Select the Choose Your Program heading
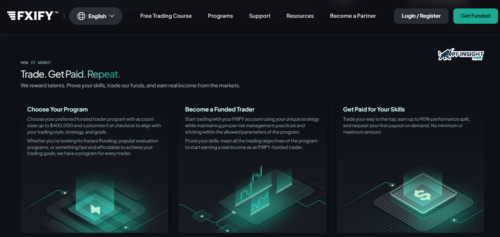This screenshot has height=237, width=500. tap(58, 109)
